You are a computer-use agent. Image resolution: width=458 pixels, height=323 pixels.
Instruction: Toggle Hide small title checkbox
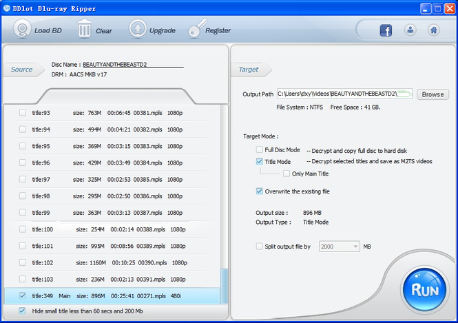tap(22, 311)
